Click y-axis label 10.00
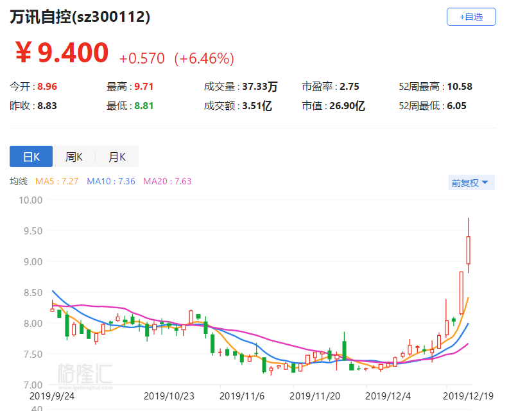The image size is (509, 411). (31, 200)
